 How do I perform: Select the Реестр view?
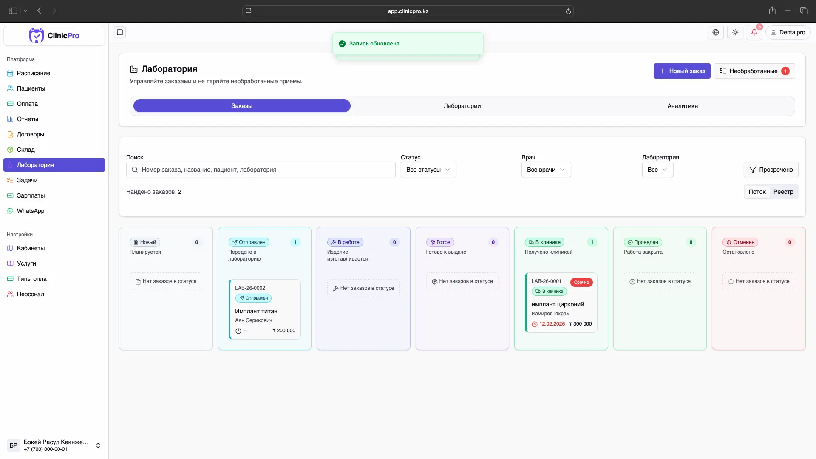(x=783, y=192)
